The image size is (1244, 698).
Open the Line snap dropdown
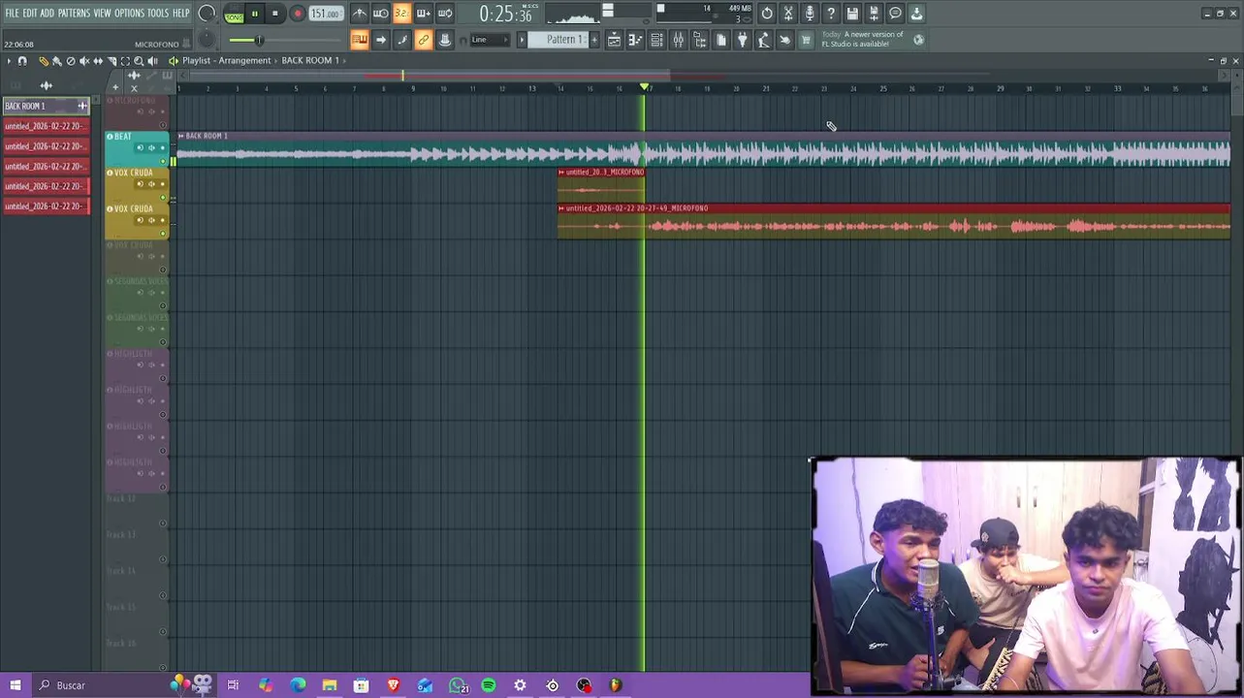click(491, 40)
